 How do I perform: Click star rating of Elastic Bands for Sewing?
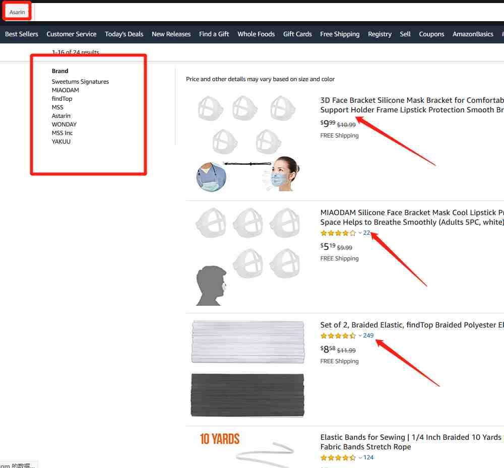[x=338, y=458]
